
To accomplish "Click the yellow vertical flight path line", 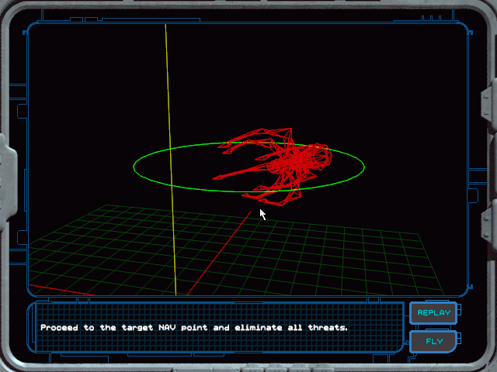I will tap(171, 158).
